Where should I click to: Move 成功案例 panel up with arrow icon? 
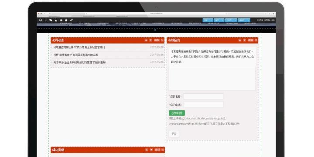pyautogui.click(x=147, y=150)
